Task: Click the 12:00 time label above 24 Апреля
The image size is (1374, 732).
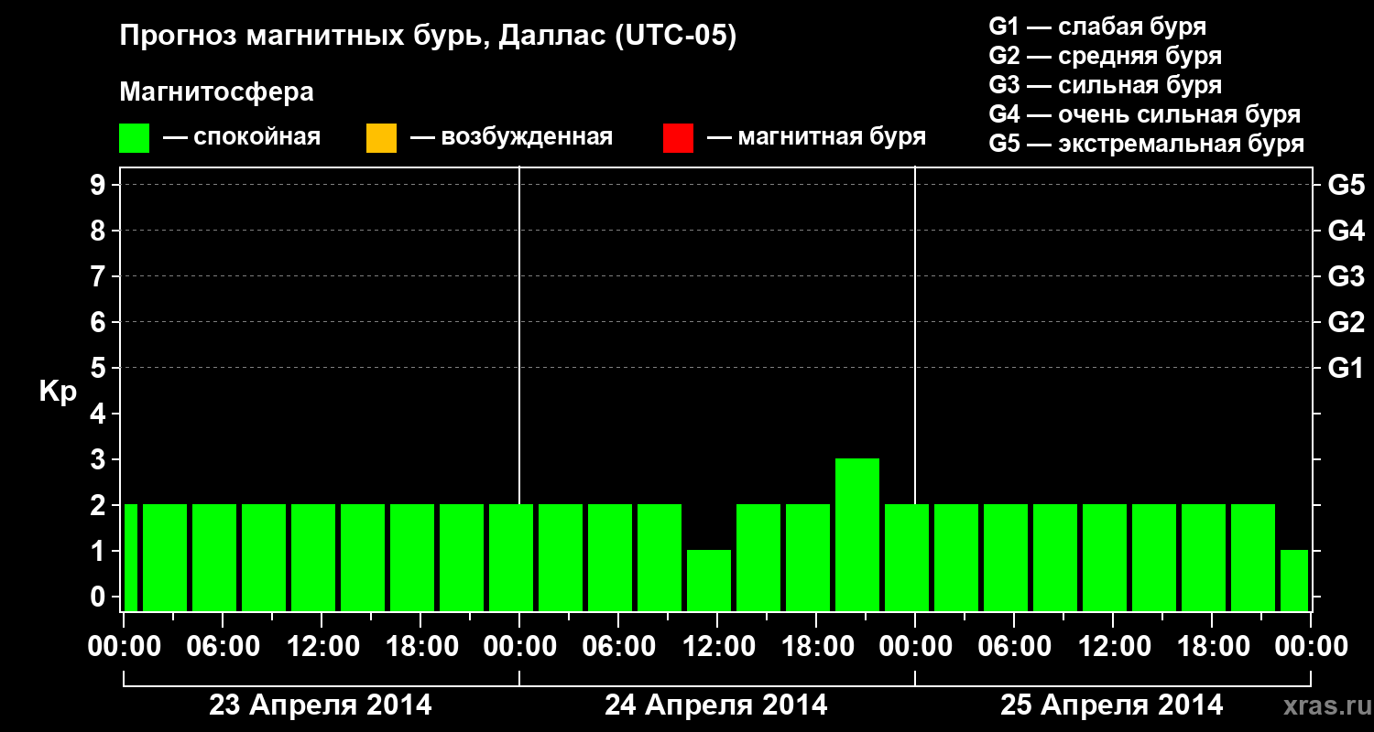Action: click(x=718, y=647)
